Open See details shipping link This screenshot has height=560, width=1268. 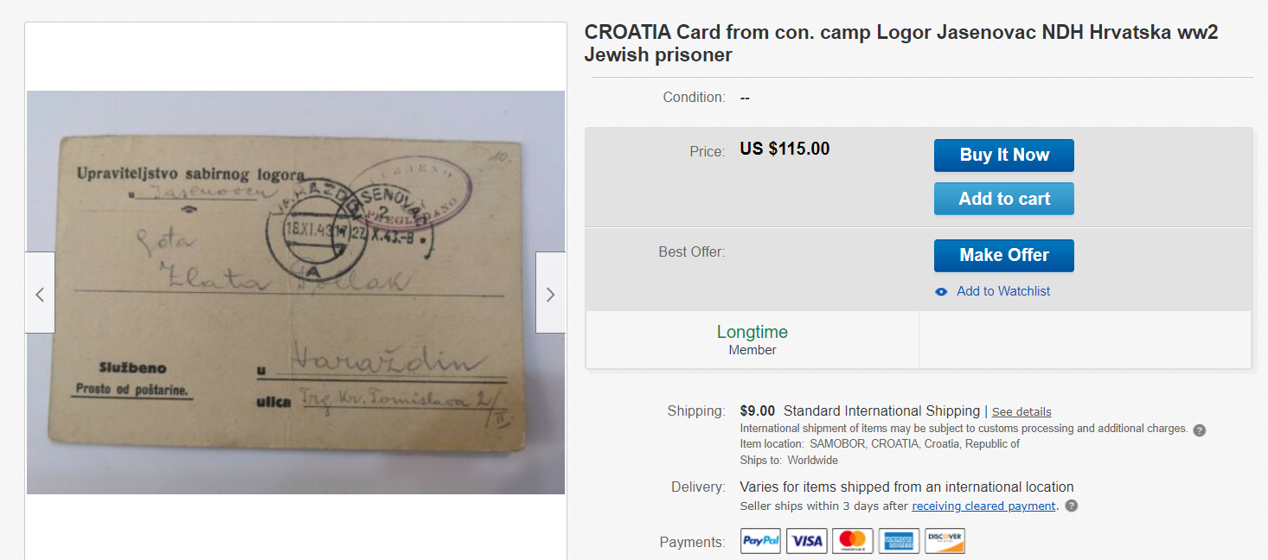point(1021,412)
